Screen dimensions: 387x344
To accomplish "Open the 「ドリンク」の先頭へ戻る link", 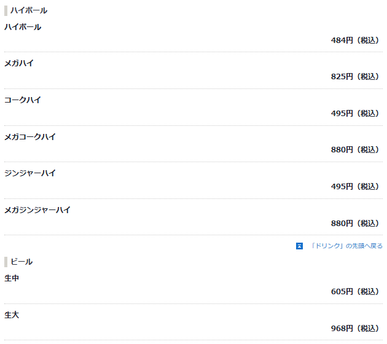I will 346,246.
